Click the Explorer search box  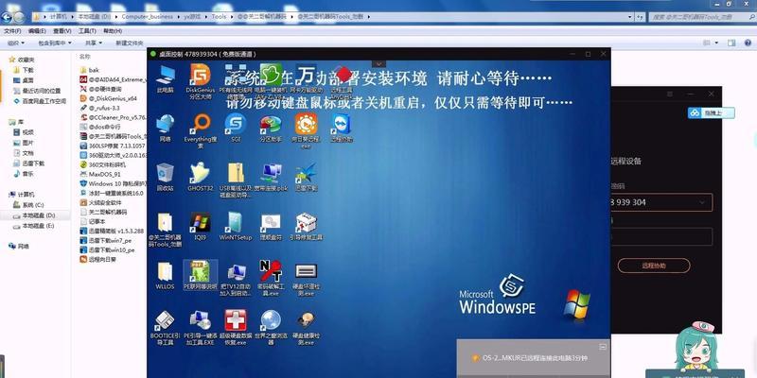pyautogui.click(x=700, y=17)
